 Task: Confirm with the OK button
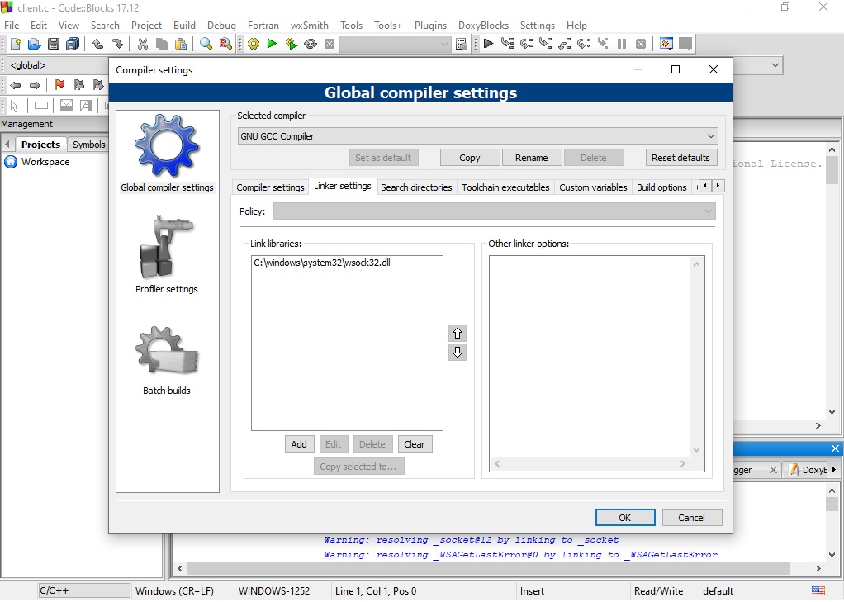pyautogui.click(x=625, y=518)
